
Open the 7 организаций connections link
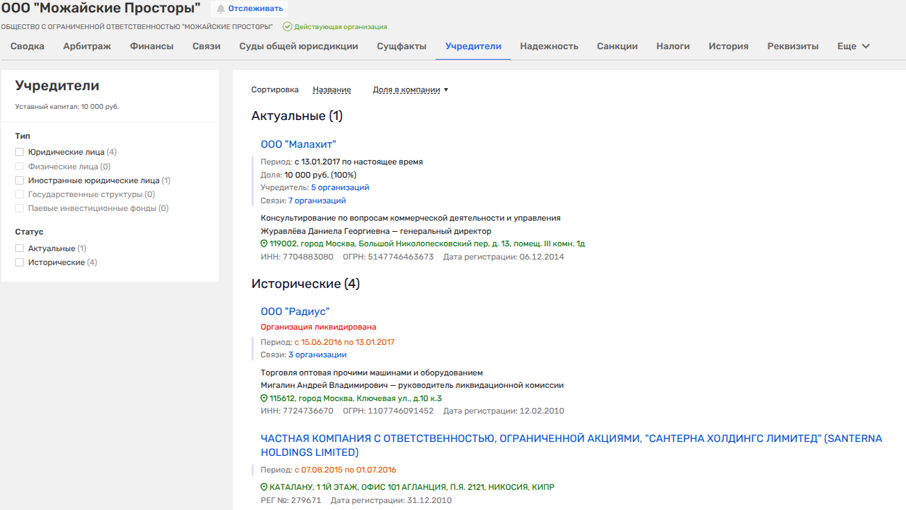click(x=317, y=201)
